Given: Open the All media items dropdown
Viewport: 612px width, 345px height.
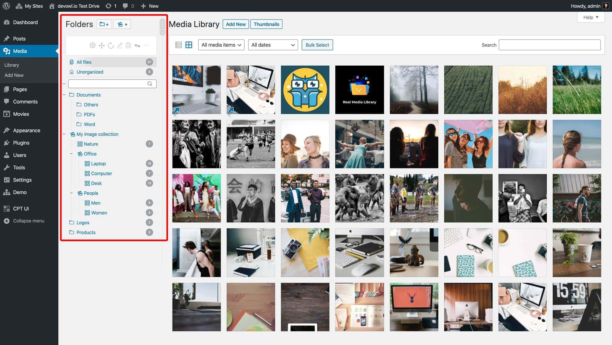Looking at the screenshot, I should pos(221,45).
